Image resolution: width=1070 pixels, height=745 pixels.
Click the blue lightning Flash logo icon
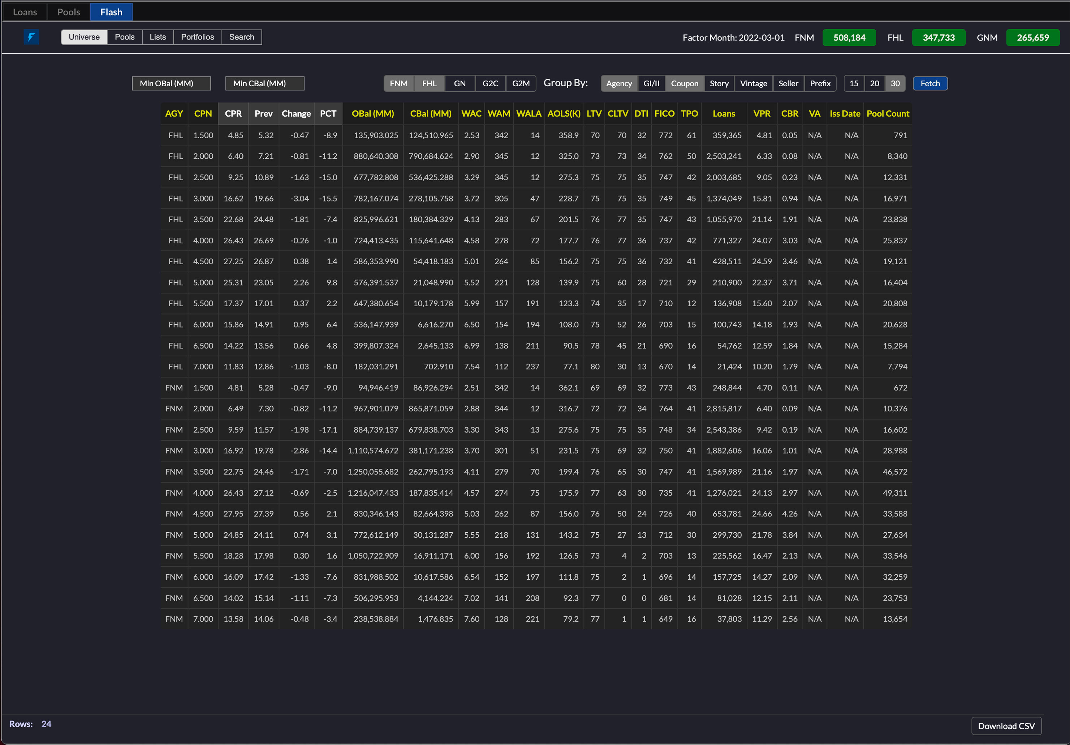(x=31, y=37)
